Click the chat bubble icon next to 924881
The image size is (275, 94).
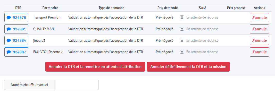pos(9,29)
